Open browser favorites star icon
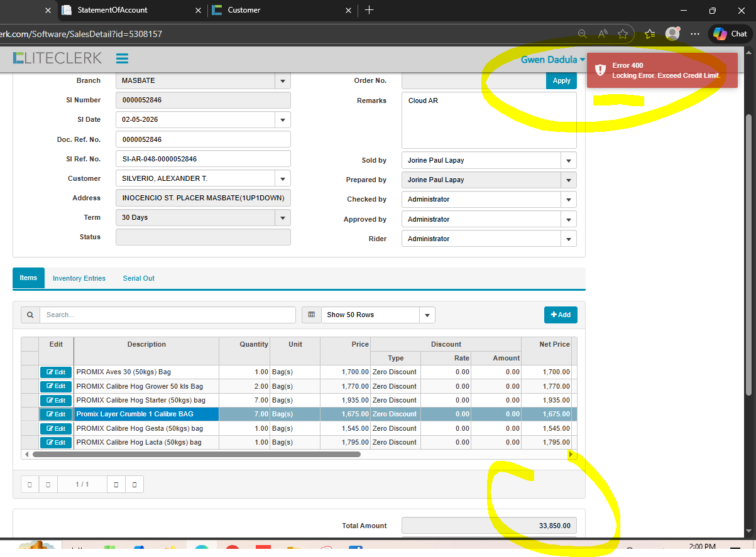This screenshot has width=756, height=557. coord(622,34)
